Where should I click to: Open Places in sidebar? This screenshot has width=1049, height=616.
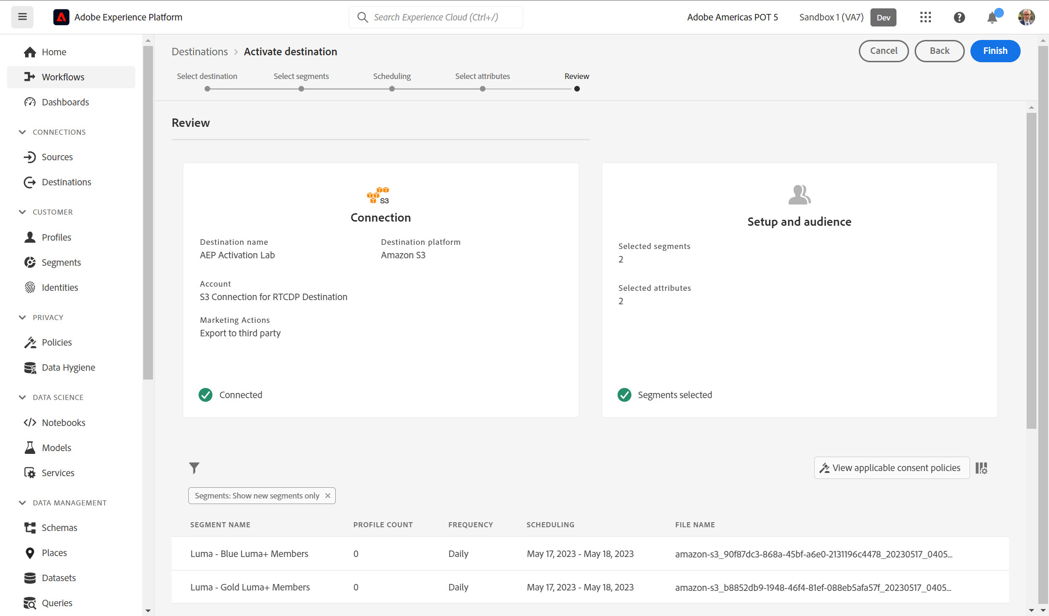click(x=71, y=553)
